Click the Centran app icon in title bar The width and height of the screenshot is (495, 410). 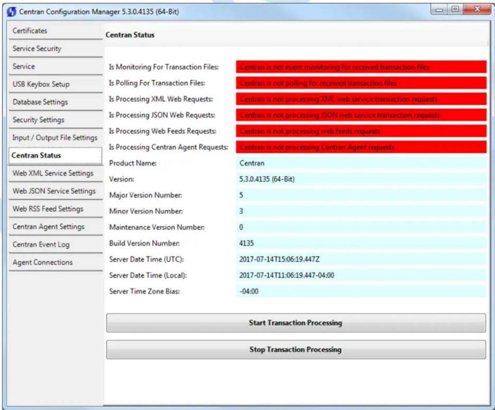point(12,12)
